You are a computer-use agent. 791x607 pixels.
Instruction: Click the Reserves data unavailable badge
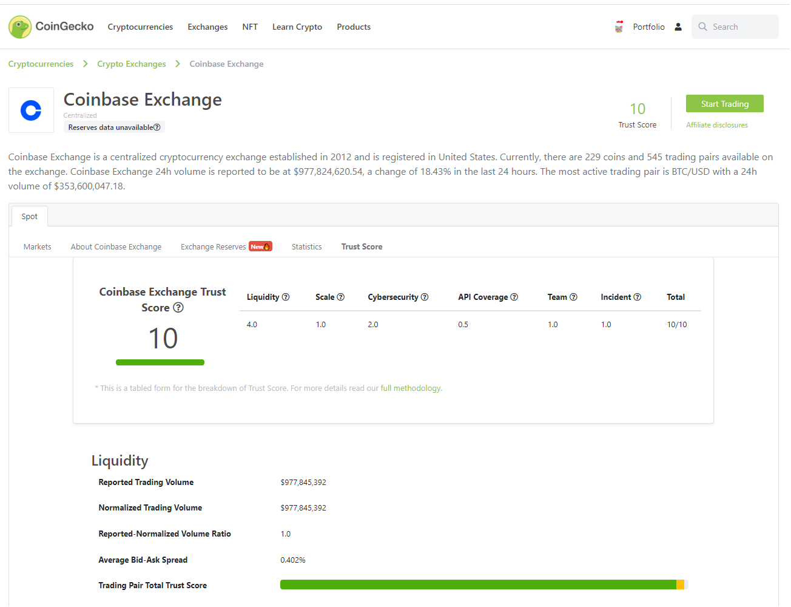coord(114,127)
